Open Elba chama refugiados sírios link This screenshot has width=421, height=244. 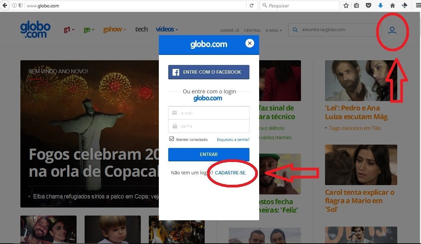96,196
